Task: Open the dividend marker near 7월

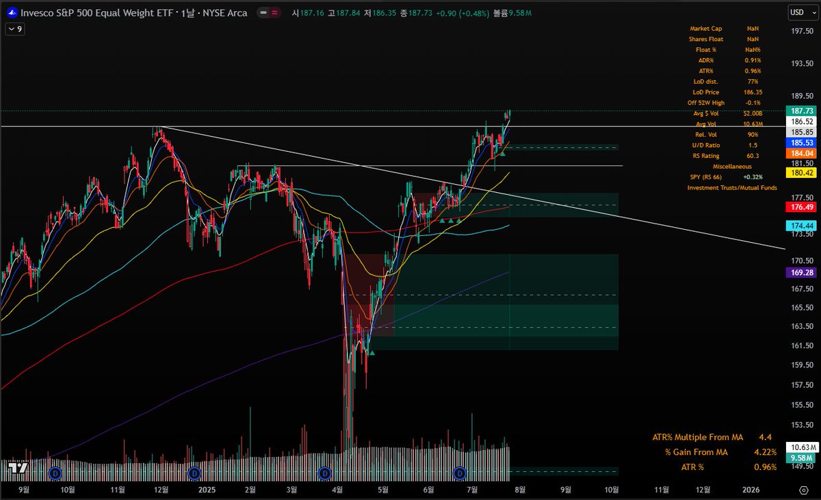Action: click(x=460, y=473)
